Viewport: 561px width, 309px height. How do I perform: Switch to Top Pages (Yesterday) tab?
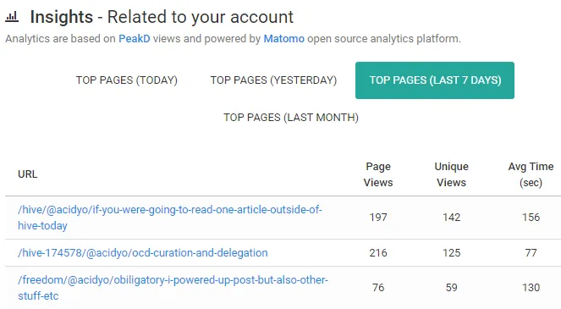tap(273, 80)
